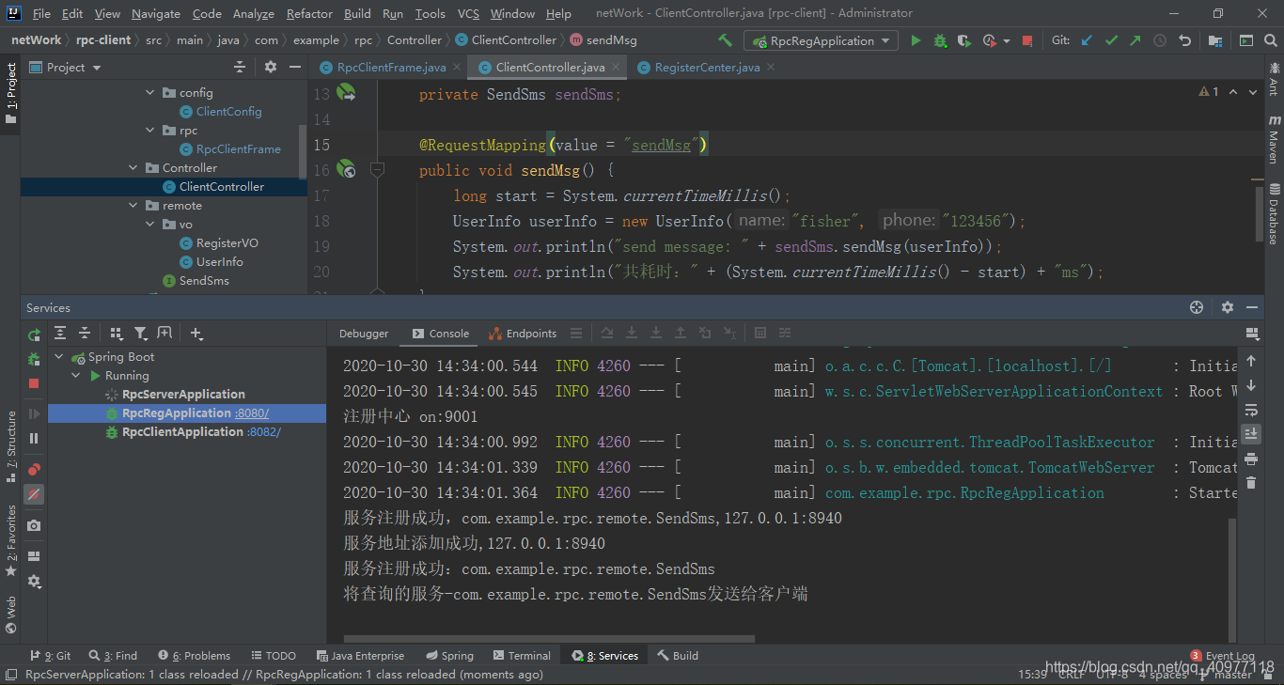Push commits with the green arrow icon
Viewport: 1284px width, 685px height.
1135,40
